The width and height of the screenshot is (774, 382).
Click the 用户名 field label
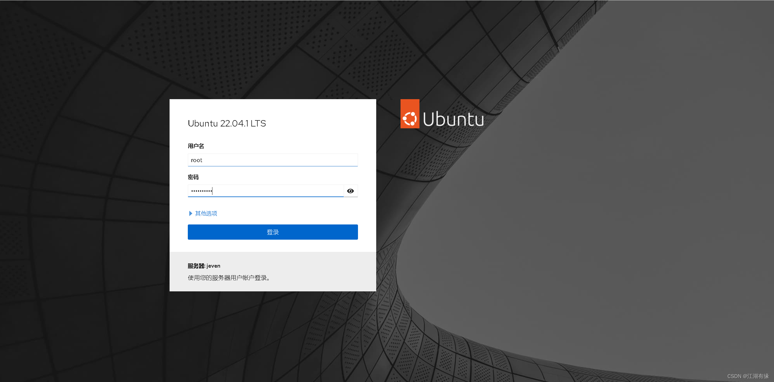(196, 146)
